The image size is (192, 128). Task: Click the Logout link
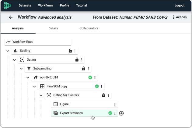point(180,5)
